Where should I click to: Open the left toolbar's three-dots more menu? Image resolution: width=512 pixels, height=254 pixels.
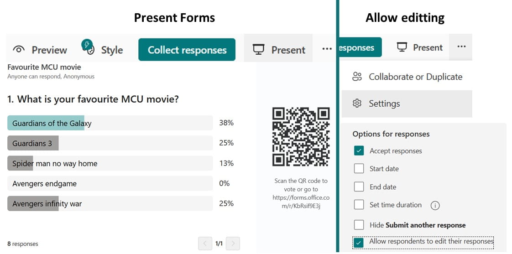coord(327,49)
